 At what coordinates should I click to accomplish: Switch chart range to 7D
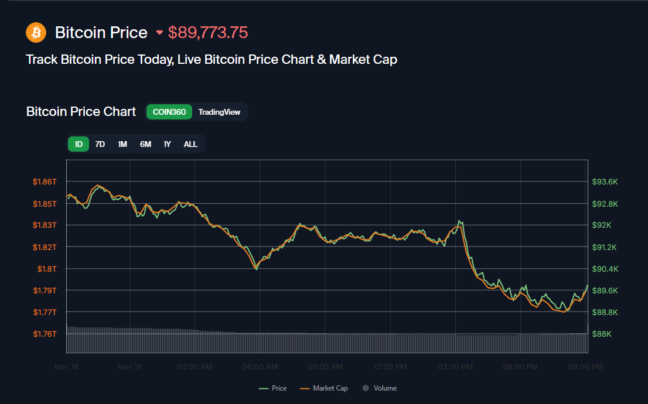click(100, 144)
